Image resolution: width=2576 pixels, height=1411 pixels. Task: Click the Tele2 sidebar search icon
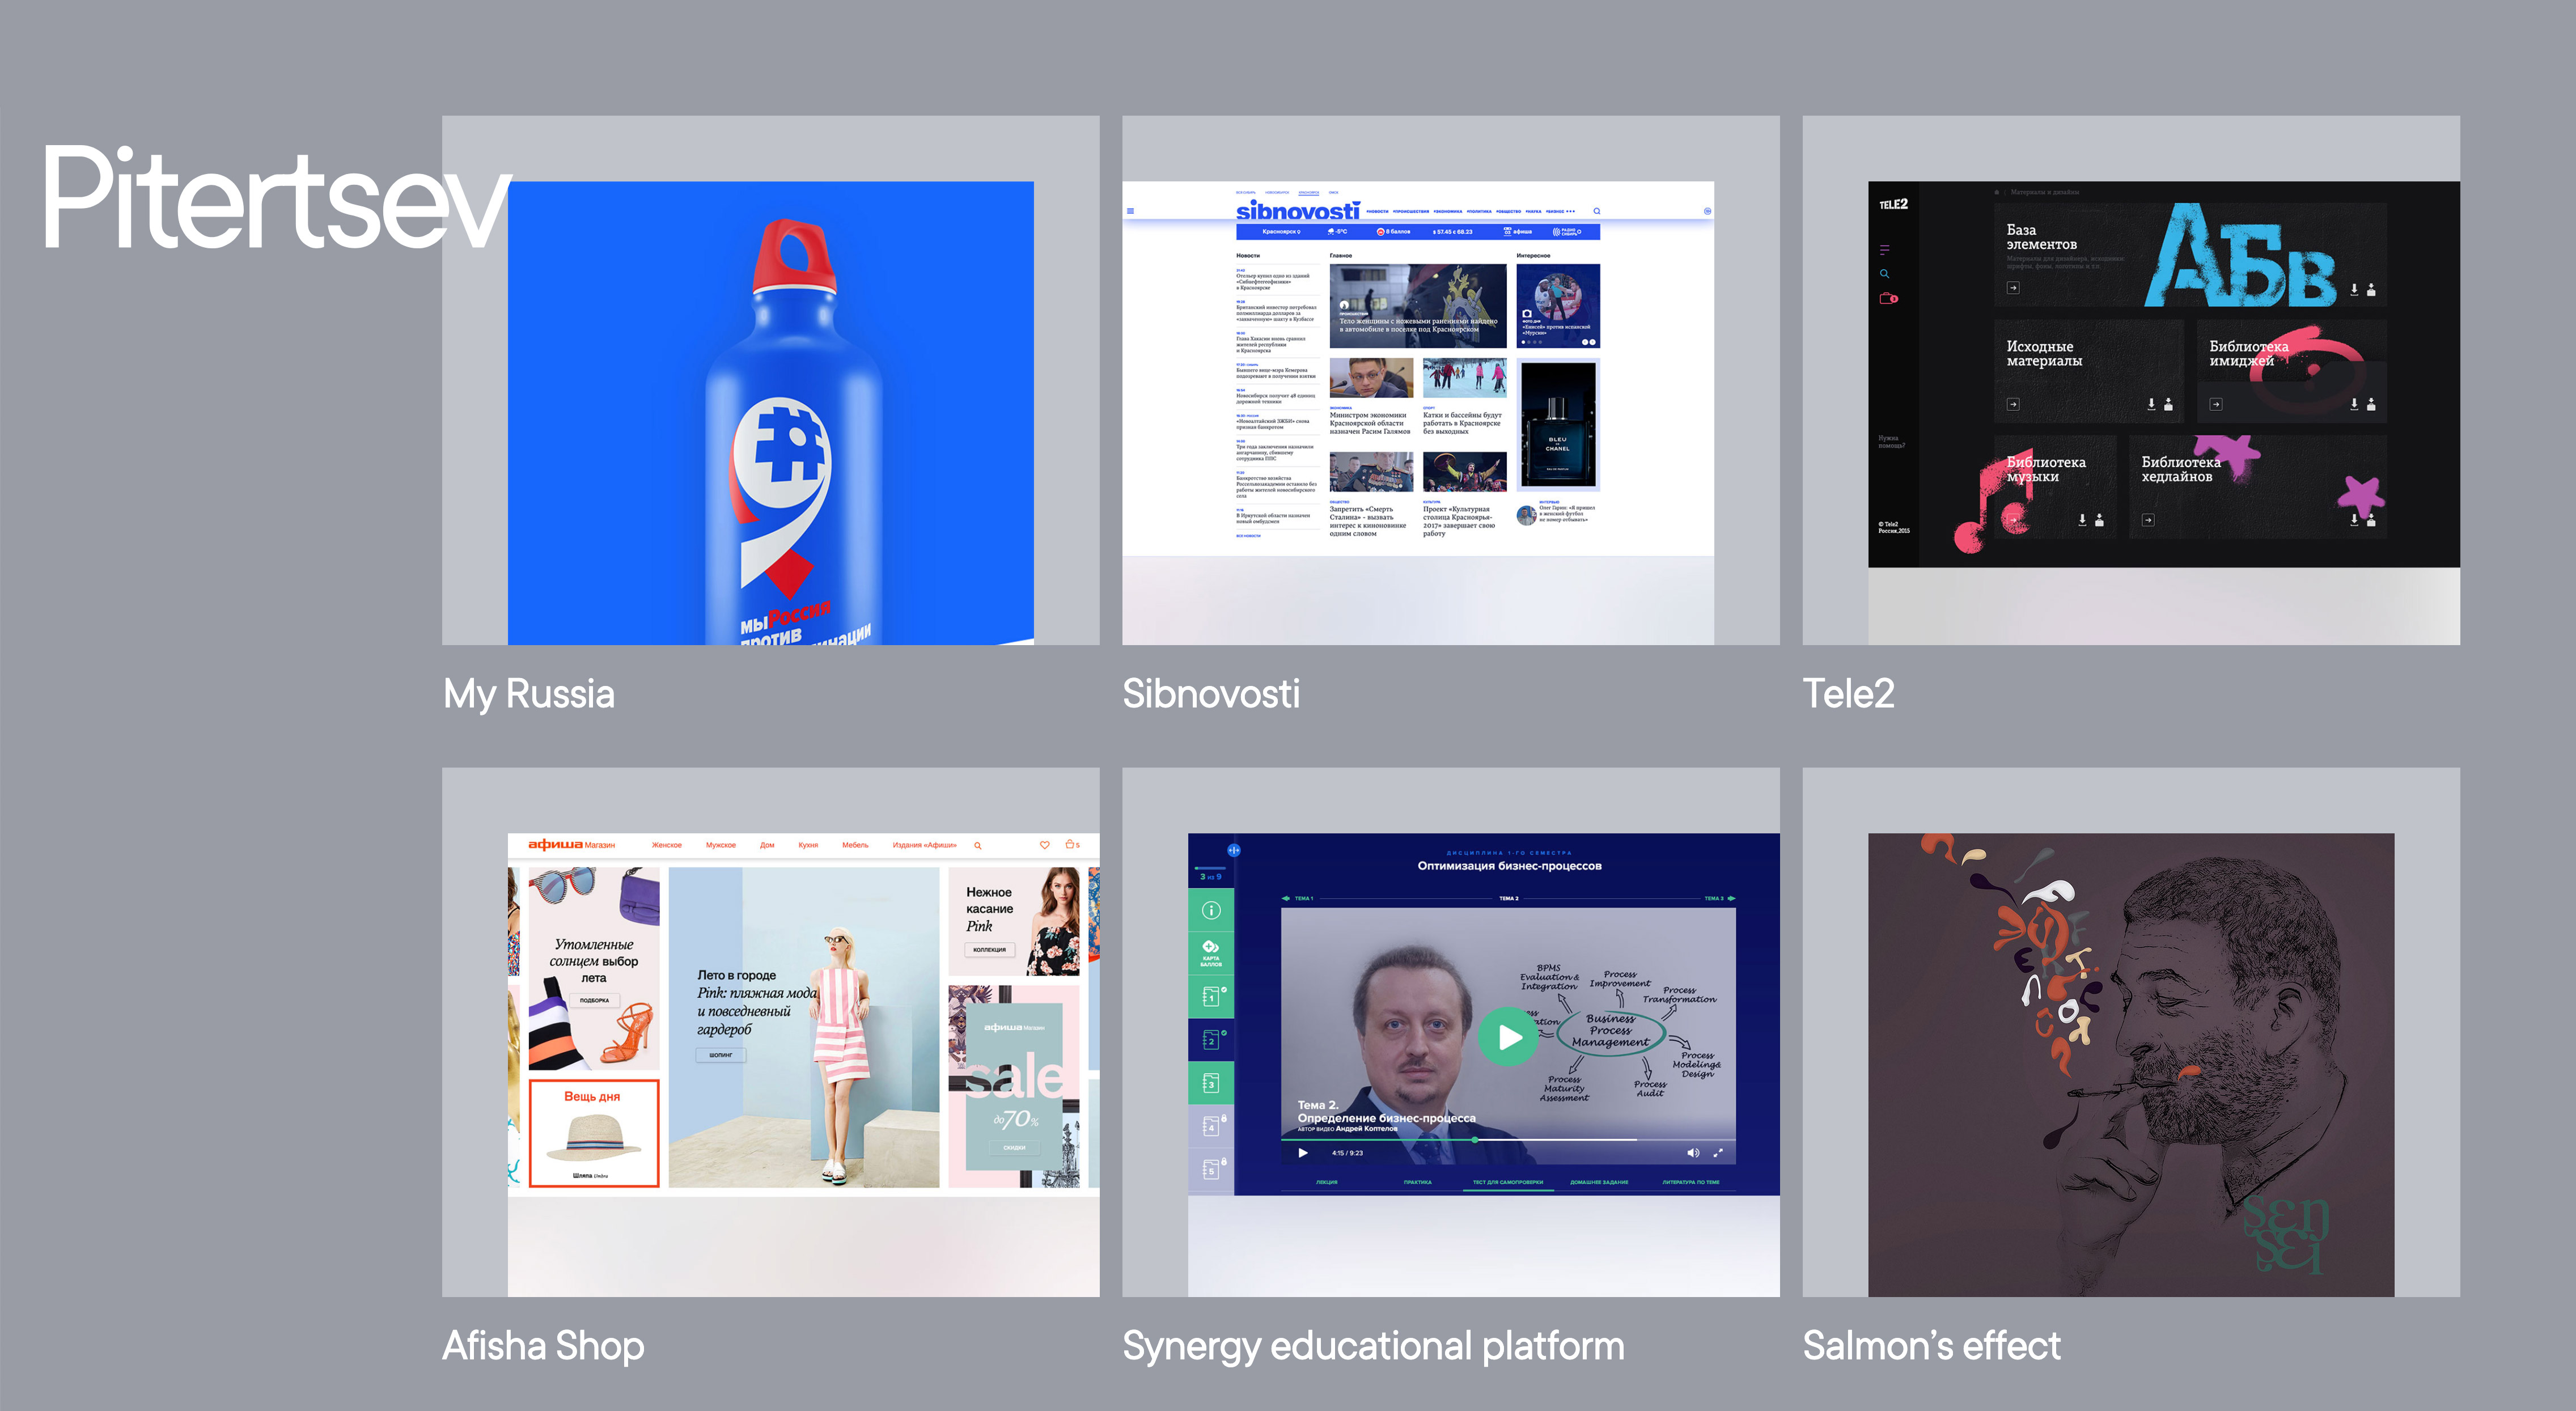1885,274
